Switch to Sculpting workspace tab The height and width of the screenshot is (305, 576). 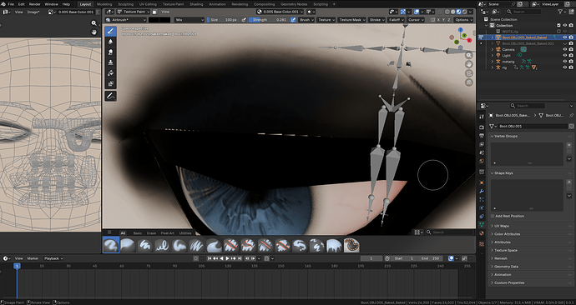125,4
